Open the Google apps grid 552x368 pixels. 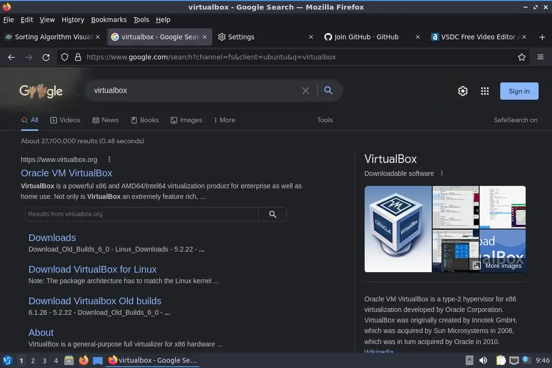coord(485,91)
